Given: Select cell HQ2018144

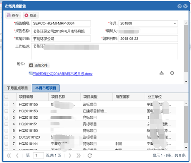Looking at the screenshot, I should click(x=29, y=144).
